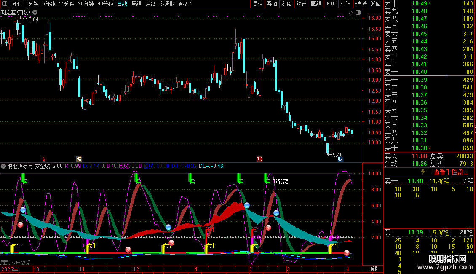Click the 日线 period label at bottom-right

(372, 269)
